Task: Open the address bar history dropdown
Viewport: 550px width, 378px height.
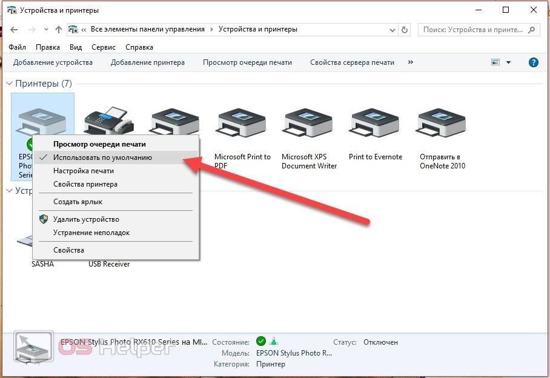Action: click(x=393, y=30)
